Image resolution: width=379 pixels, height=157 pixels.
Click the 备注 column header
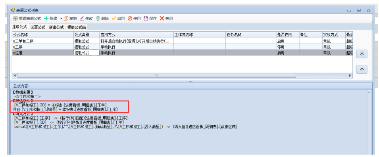(311, 35)
